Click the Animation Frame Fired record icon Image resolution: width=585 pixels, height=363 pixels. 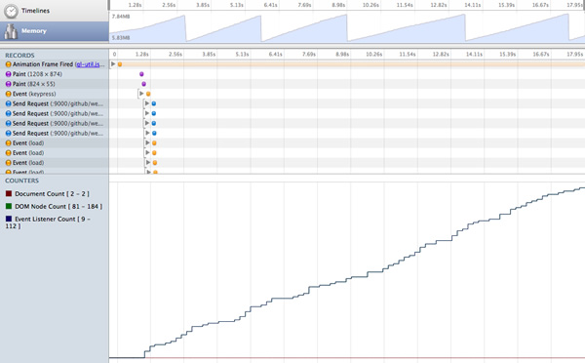(x=8, y=64)
